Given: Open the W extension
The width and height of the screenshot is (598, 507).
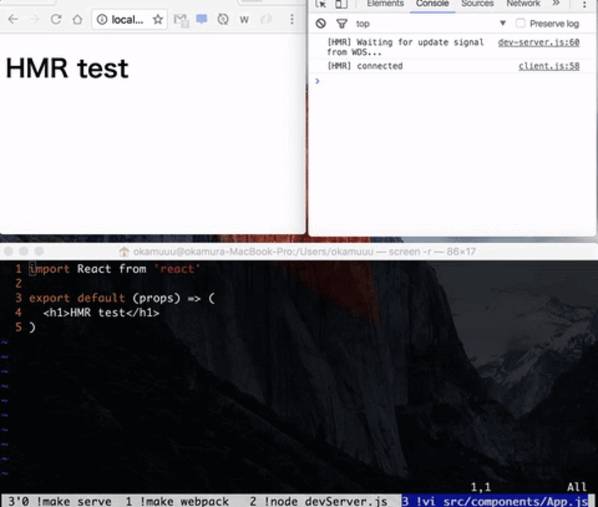Looking at the screenshot, I should 244,20.
